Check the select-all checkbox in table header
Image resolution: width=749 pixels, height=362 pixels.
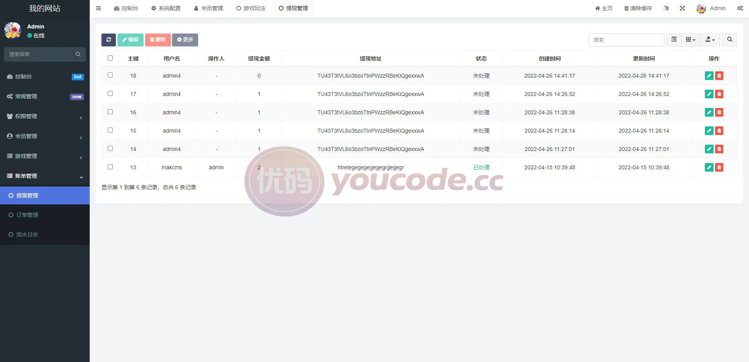pos(110,58)
